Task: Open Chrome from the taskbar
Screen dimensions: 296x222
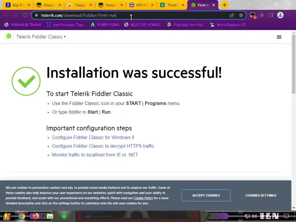Action: tap(21, 216)
